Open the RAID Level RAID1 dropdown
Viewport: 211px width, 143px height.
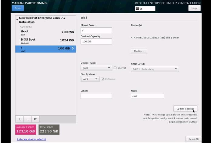coord(155,69)
